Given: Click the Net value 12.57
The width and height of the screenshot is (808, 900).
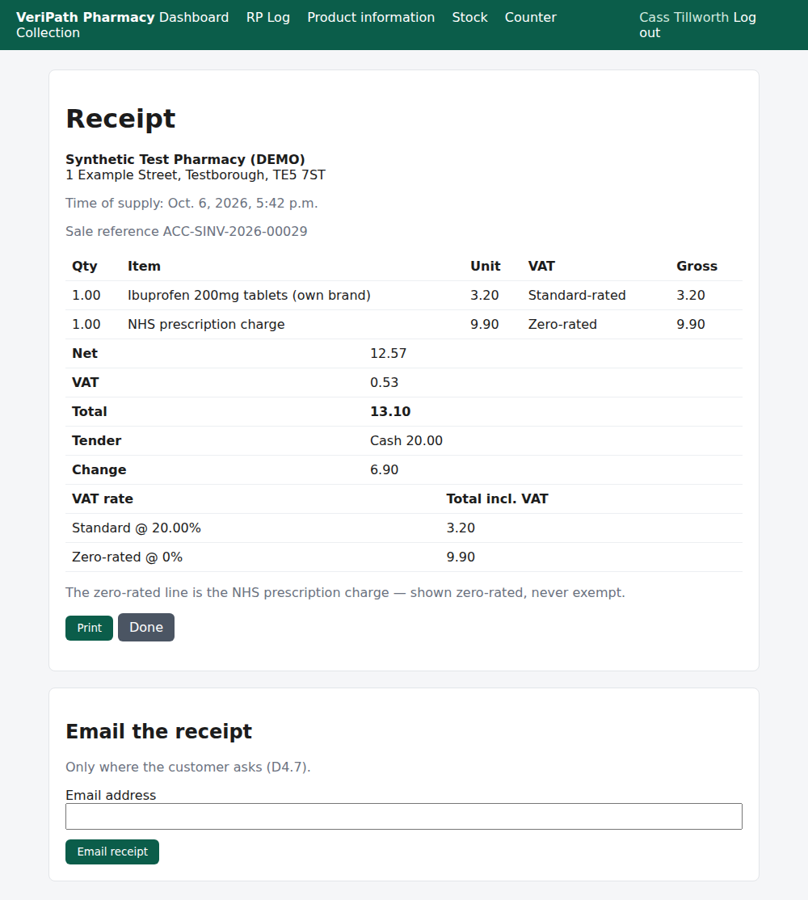Looking at the screenshot, I should 388,354.
